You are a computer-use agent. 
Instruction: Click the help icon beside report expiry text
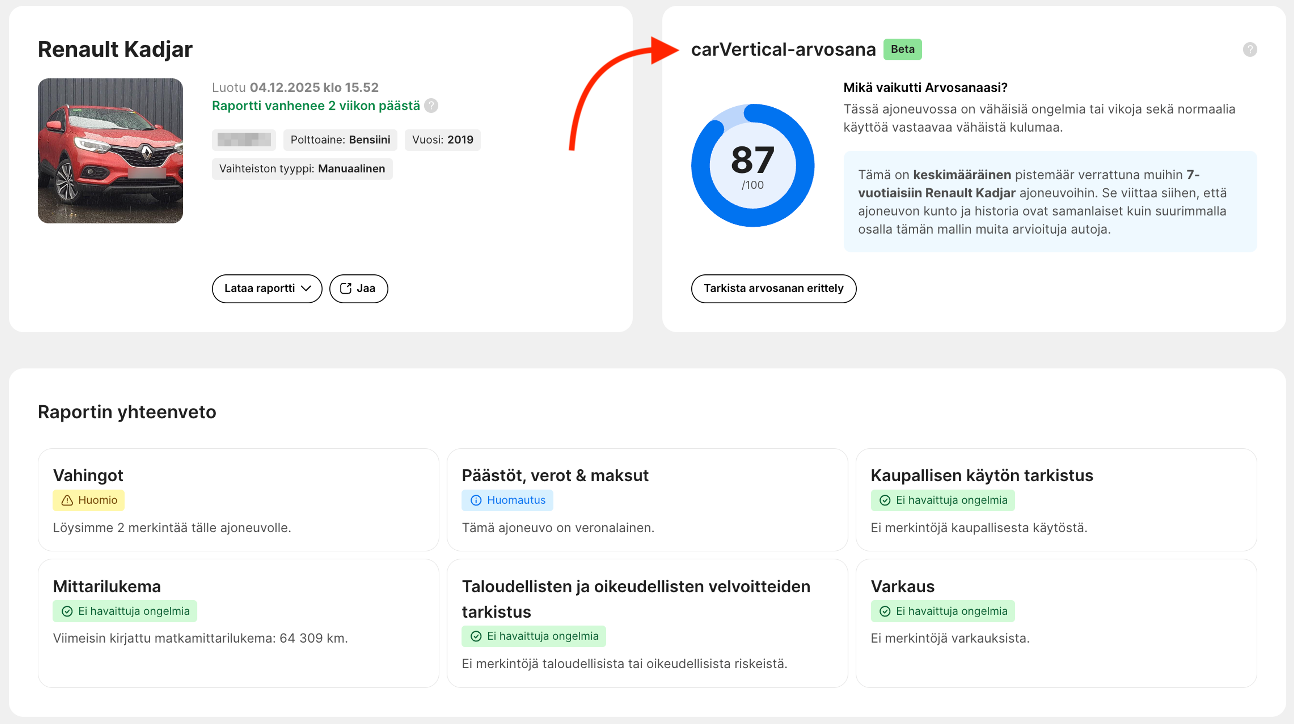tap(431, 106)
